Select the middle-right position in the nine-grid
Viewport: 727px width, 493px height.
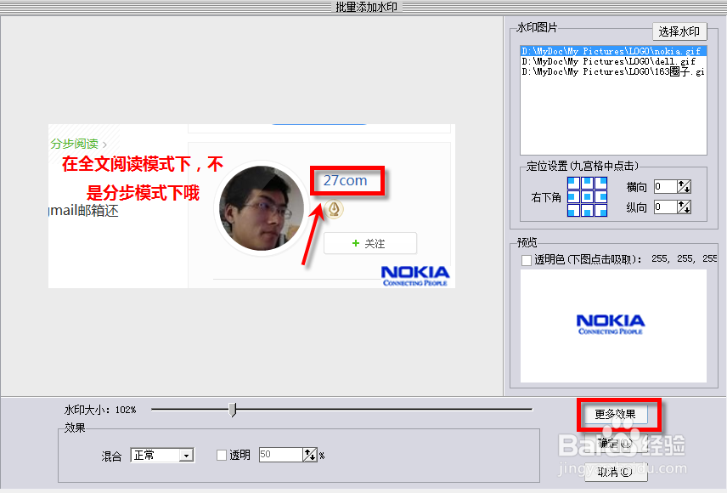(600, 196)
